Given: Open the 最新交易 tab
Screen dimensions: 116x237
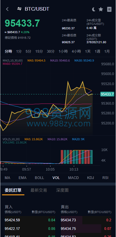Looking at the screenshot, I should coord(39,190).
